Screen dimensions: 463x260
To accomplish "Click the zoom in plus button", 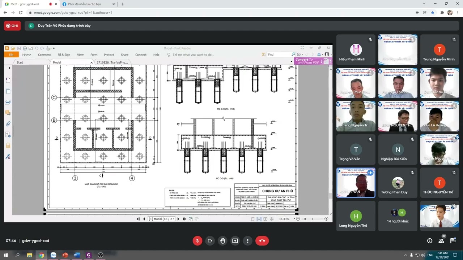I will click(x=326, y=219).
